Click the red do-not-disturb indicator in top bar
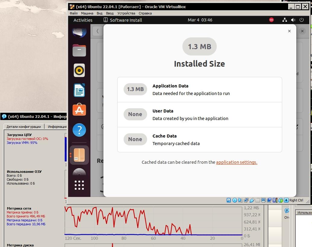 pyautogui.click(x=271, y=20)
